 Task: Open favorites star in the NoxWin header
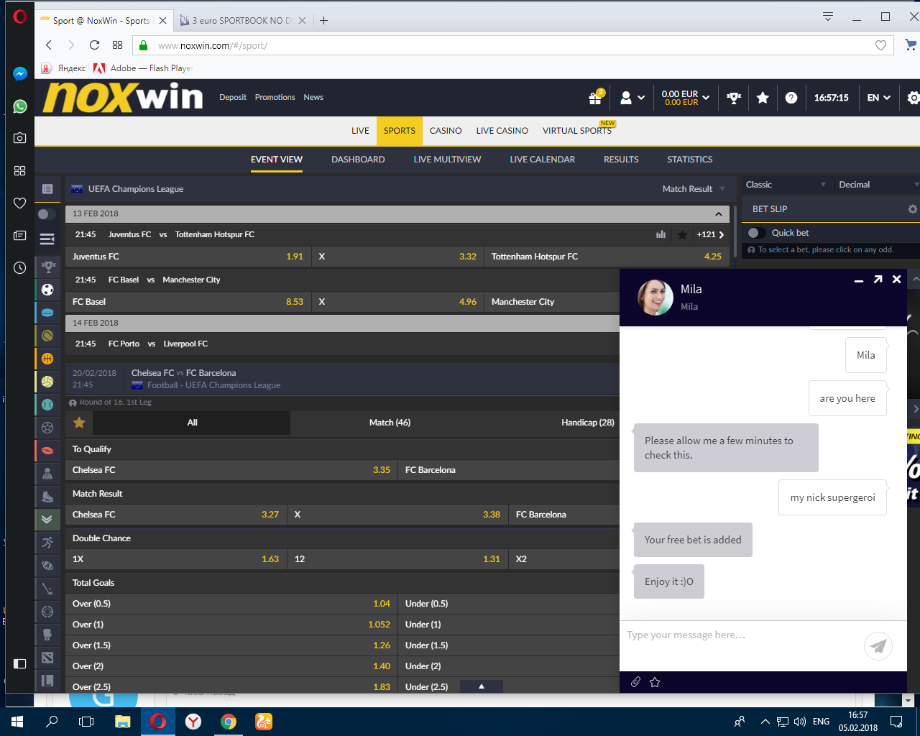point(763,98)
